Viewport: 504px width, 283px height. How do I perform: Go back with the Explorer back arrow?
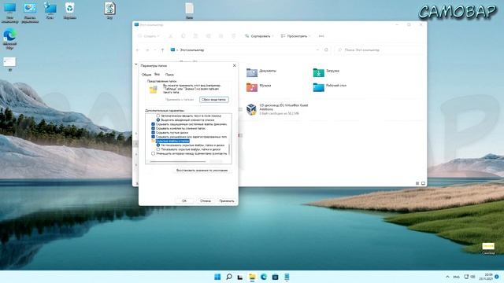138,50
